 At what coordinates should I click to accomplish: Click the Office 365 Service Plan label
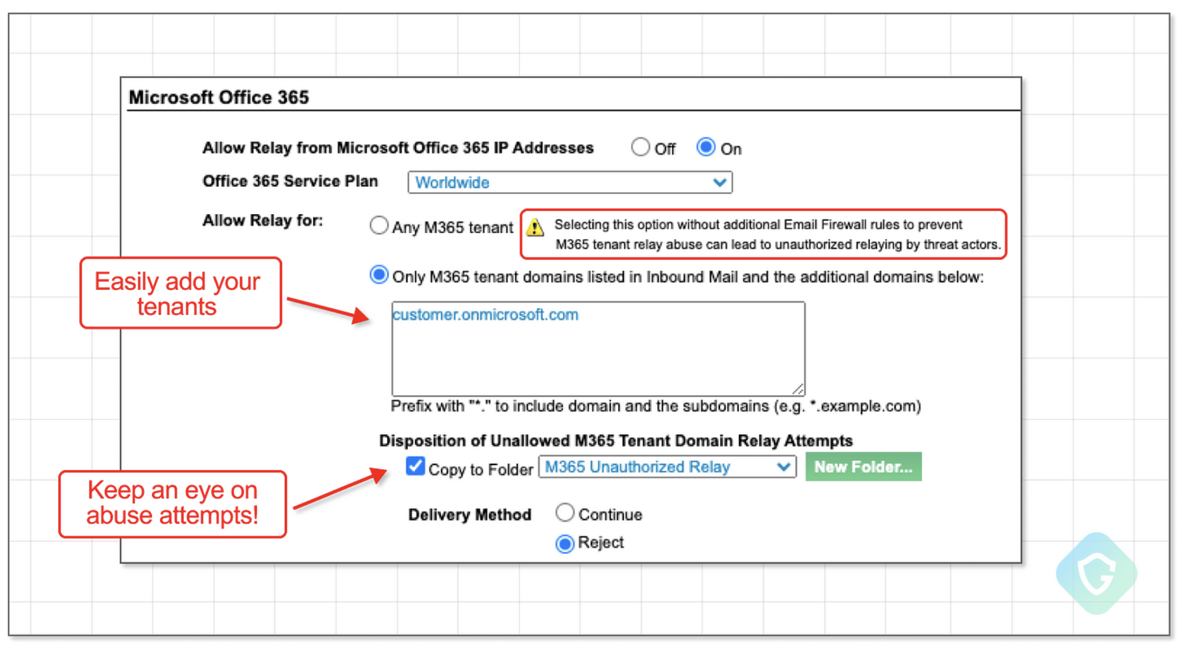pos(290,181)
